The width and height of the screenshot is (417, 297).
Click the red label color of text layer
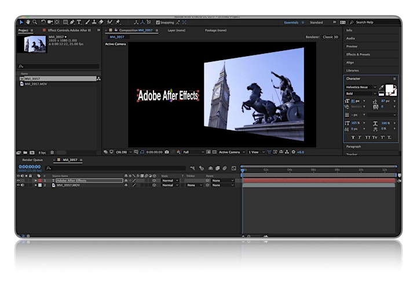click(40, 180)
